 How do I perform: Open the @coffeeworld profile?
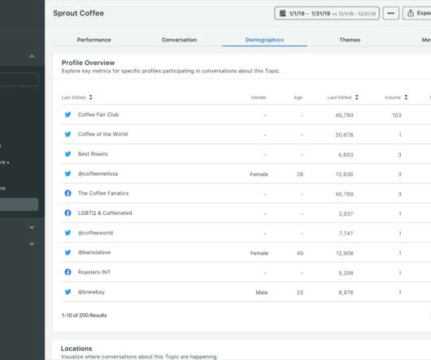(95, 233)
